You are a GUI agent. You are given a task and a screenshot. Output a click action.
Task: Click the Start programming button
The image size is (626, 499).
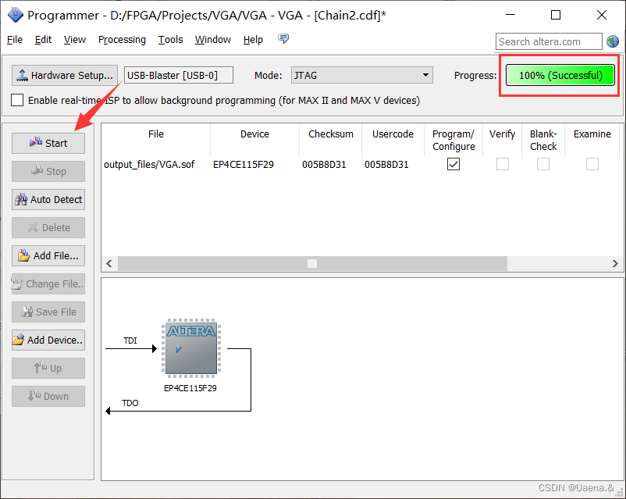[x=48, y=143]
